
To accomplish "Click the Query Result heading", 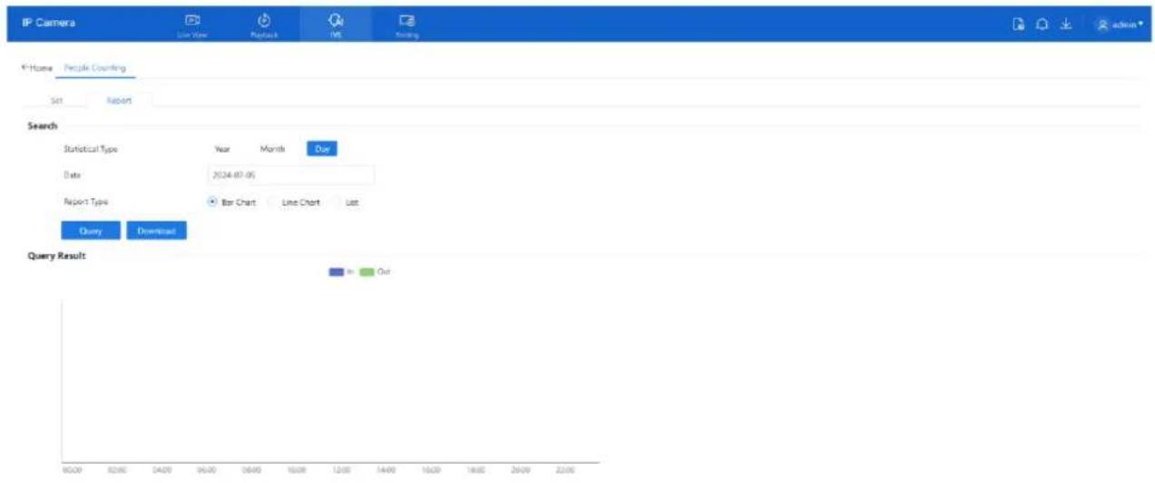I will coord(57,257).
